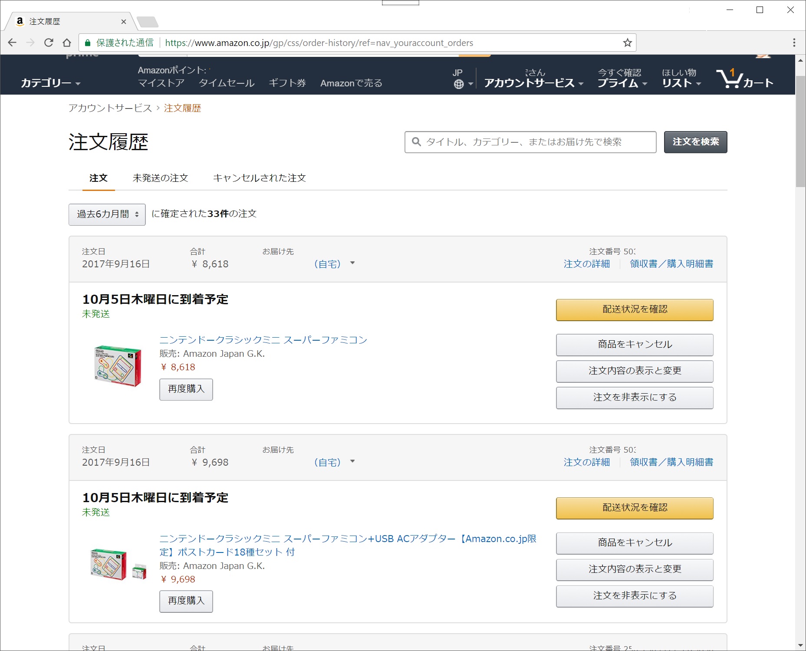806x651 pixels.
Task: Click the Super Famicom Mini product thumbnail
Action: [x=118, y=365]
